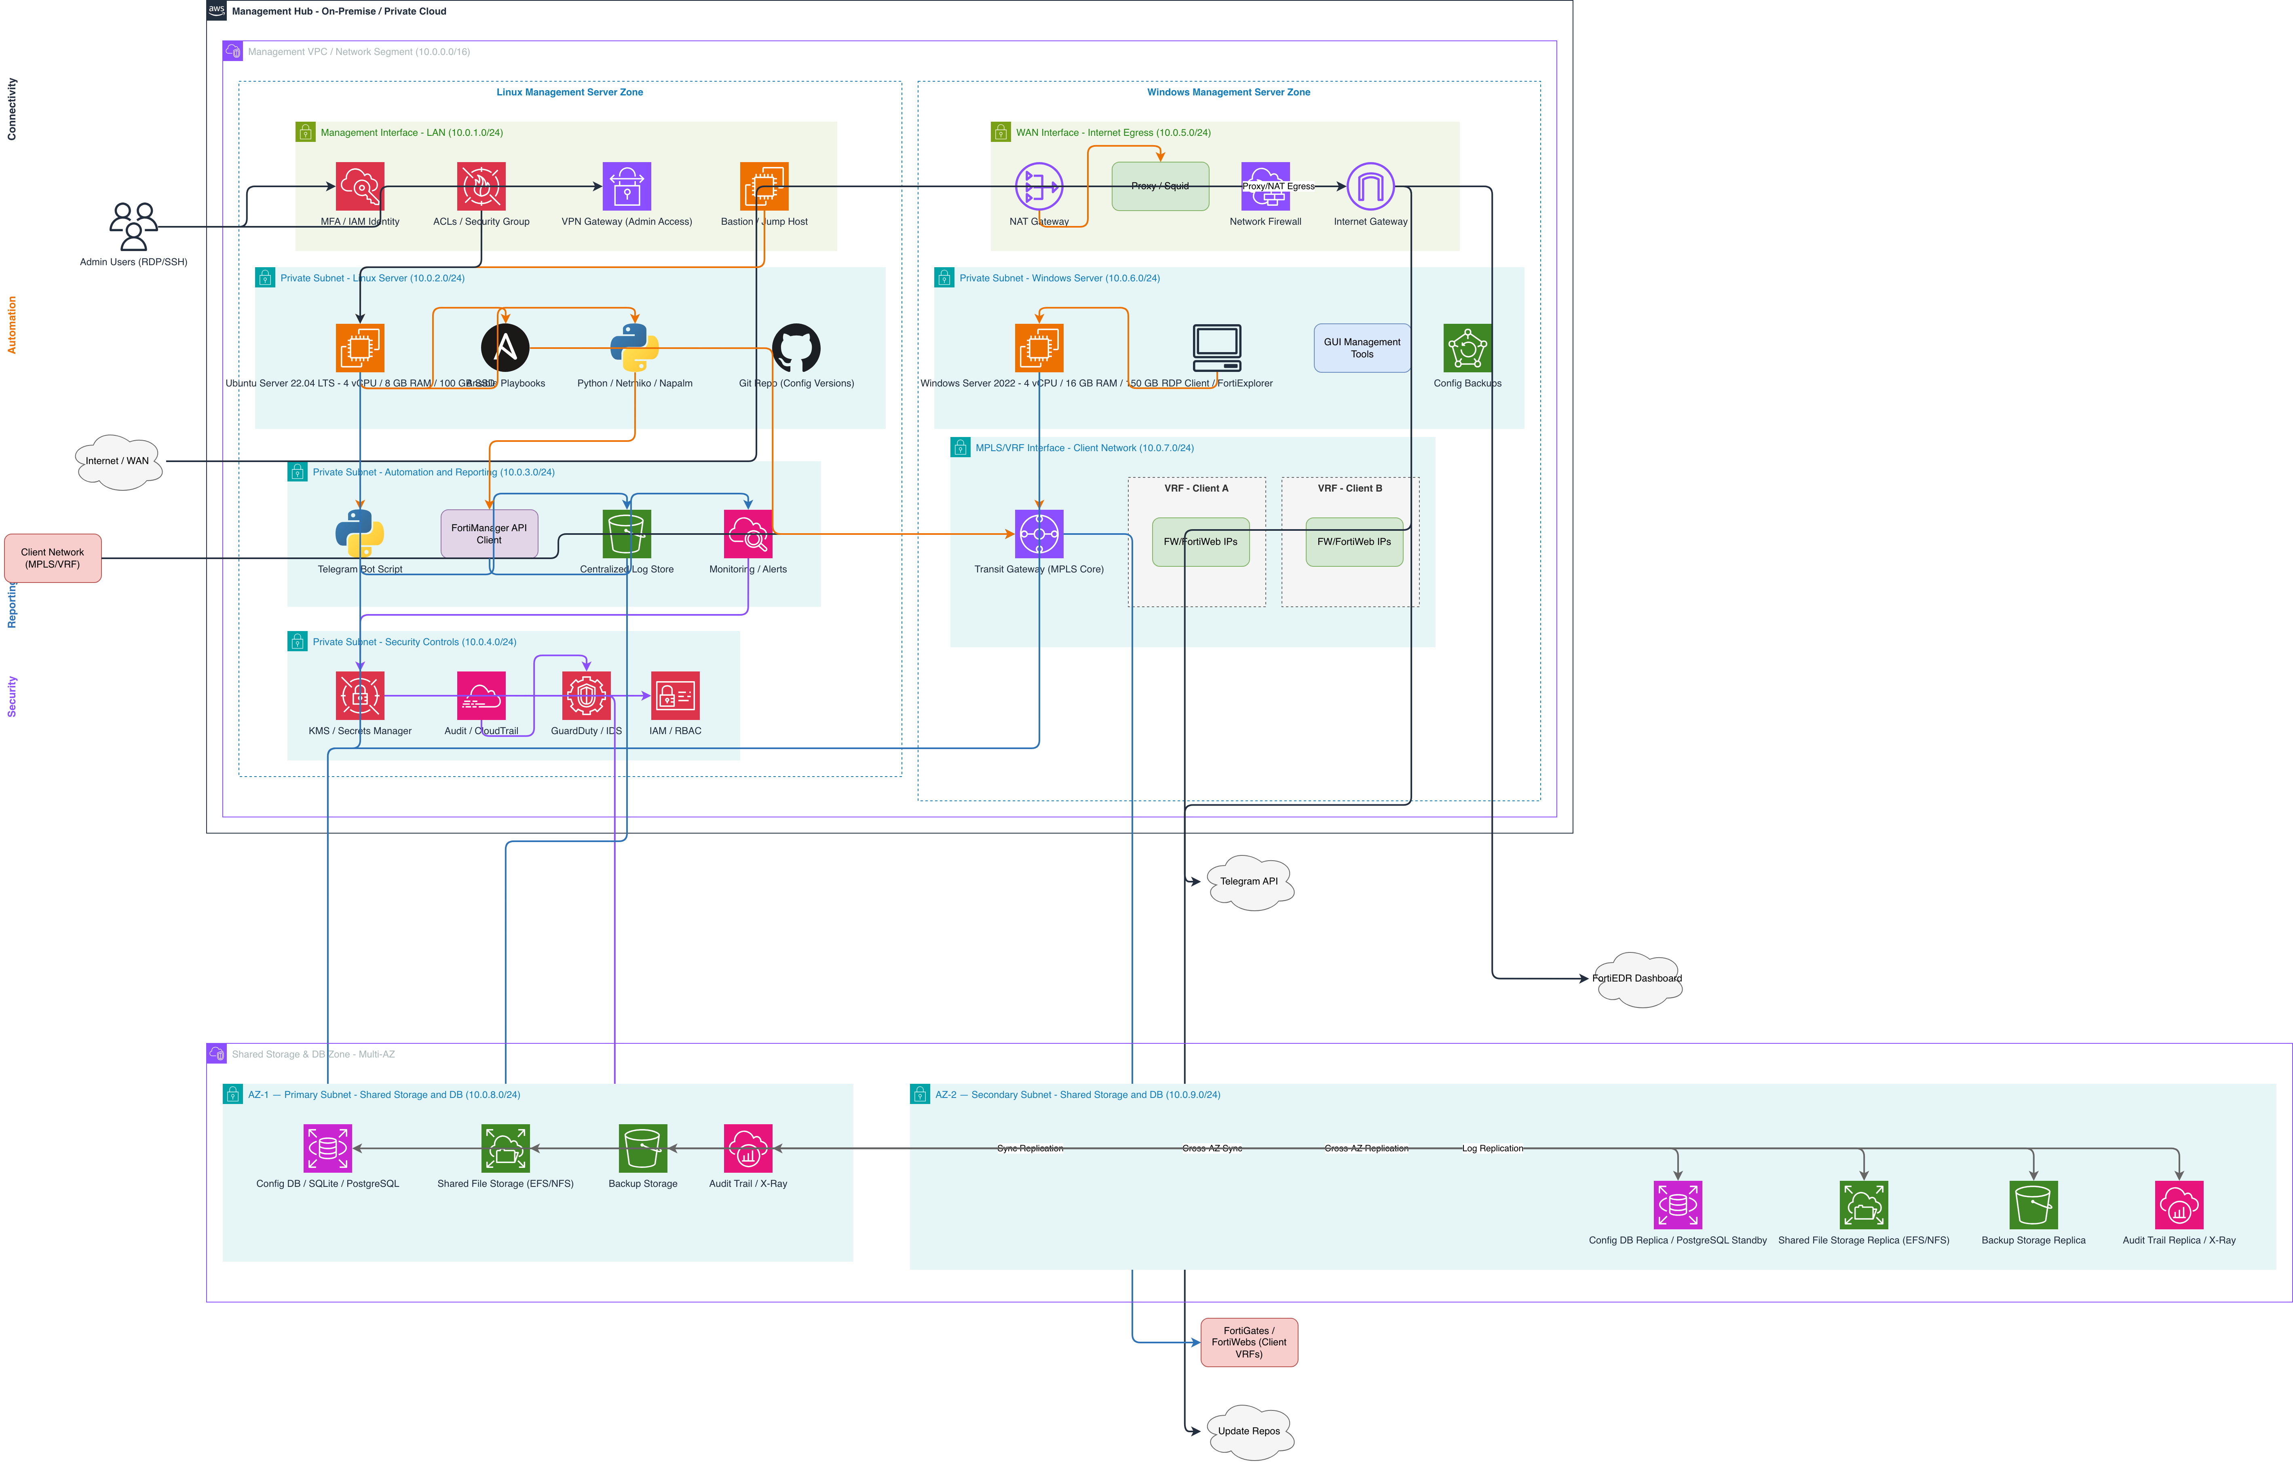
Task: Click the RDP Client / FortiExplorer computer icon
Action: coord(1217,348)
